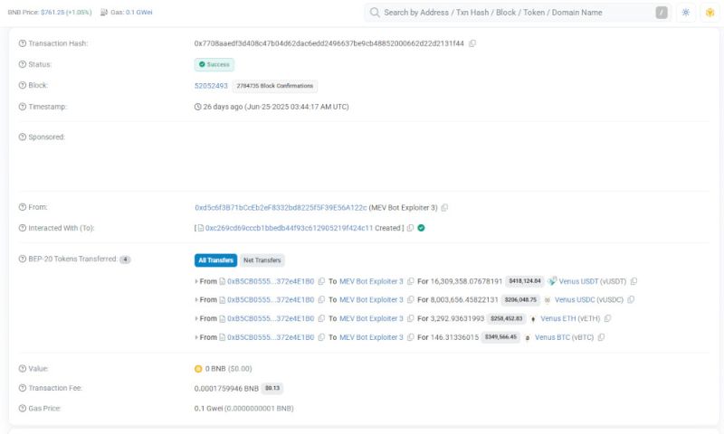Open the BNB chain network icon menu
This screenshot has width=724, height=434.
point(710,13)
